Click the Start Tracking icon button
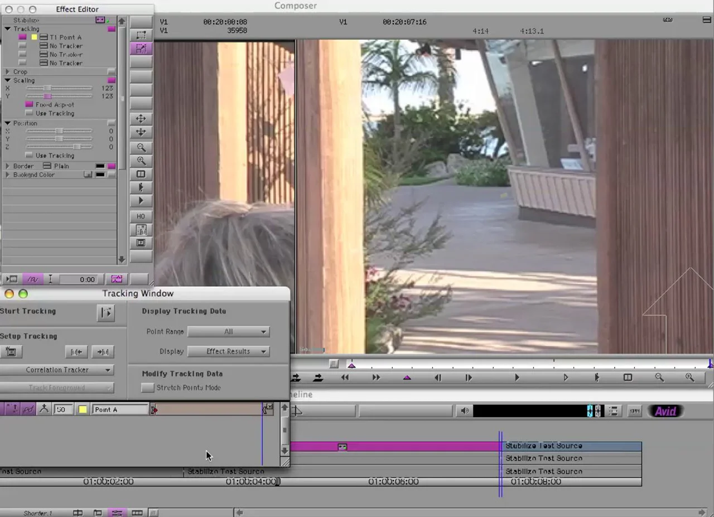The height and width of the screenshot is (517, 714). [105, 313]
